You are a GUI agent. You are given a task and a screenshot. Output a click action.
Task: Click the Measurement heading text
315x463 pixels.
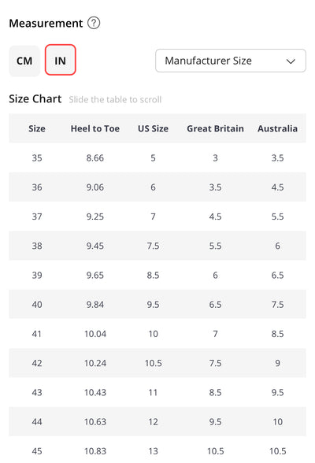46,23
